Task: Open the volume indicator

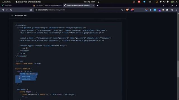Action: coord(164,2)
